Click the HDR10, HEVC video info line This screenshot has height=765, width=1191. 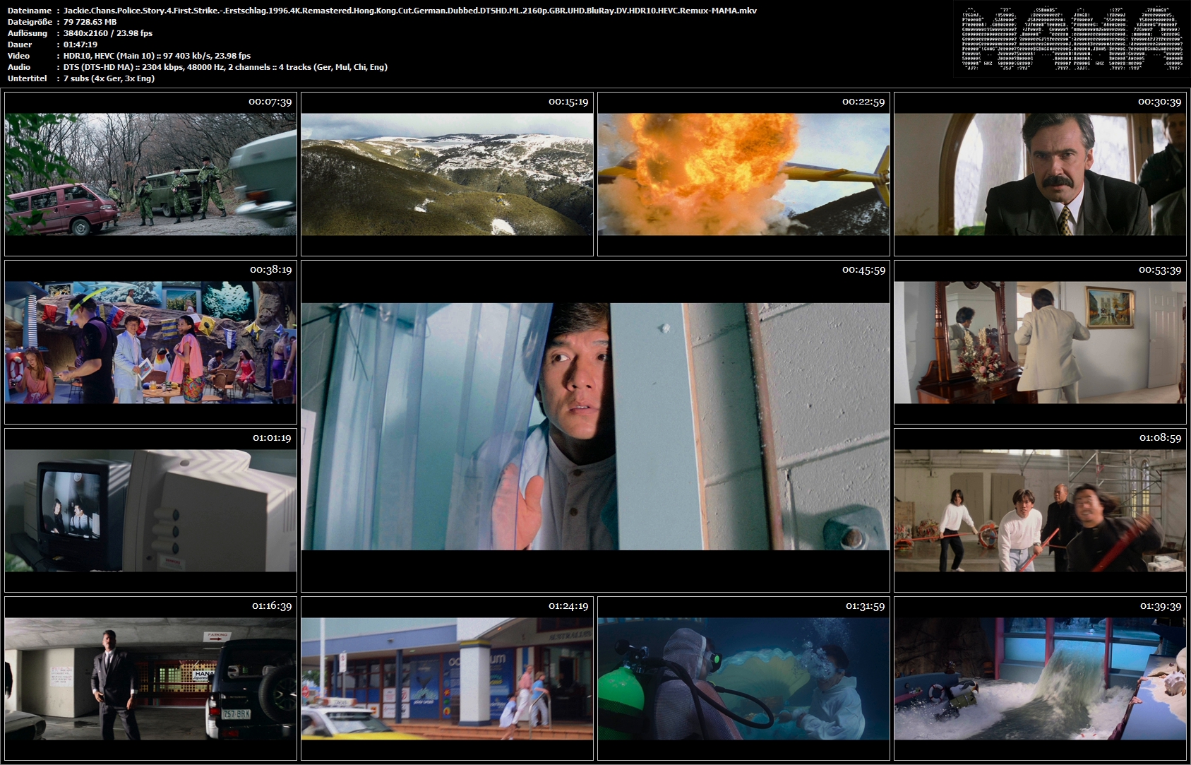pyautogui.click(x=157, y=56)
